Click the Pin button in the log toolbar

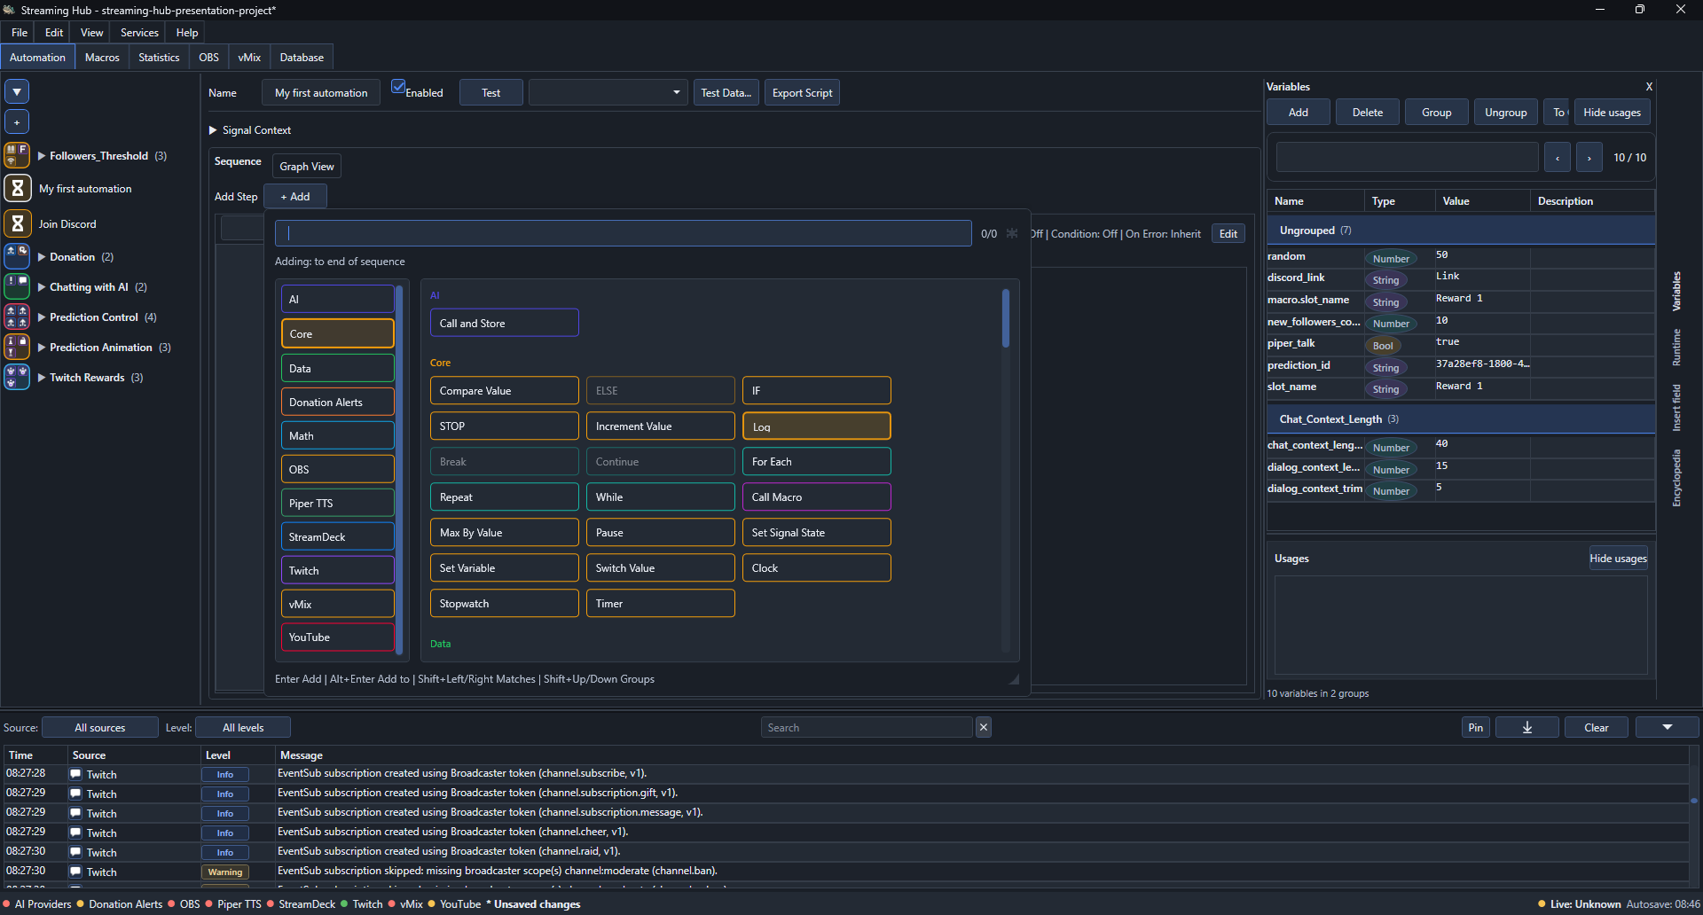1475,727
